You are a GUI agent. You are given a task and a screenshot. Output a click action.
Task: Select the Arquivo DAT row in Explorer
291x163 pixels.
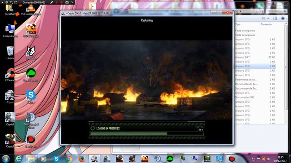click(x=255, y=58)
